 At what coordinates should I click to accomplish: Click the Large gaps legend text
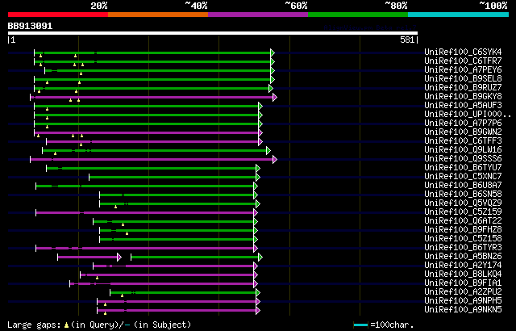tap(99, 325)
